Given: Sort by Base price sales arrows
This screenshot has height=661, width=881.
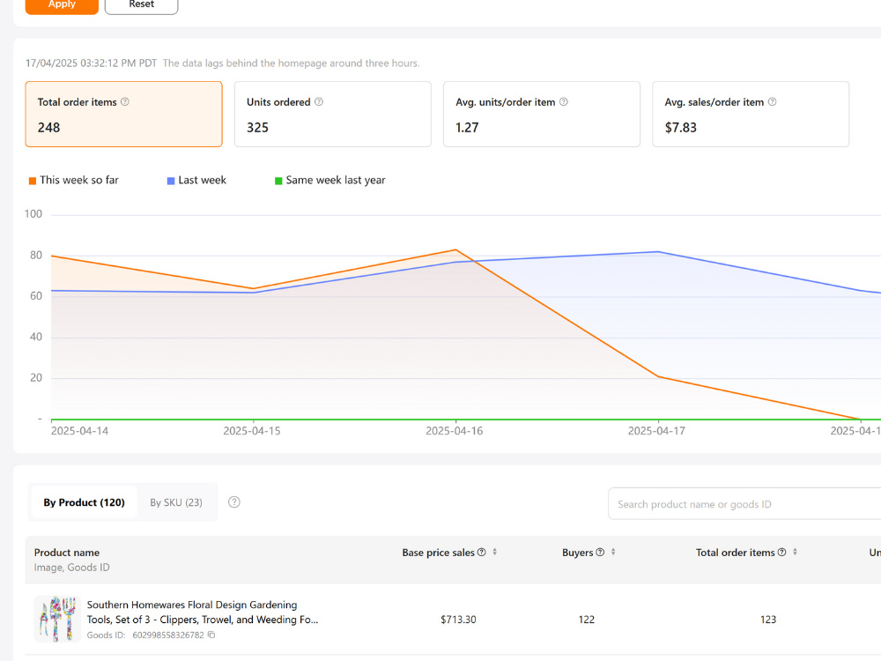Looking at the screenshot, I should coord(494,552).
